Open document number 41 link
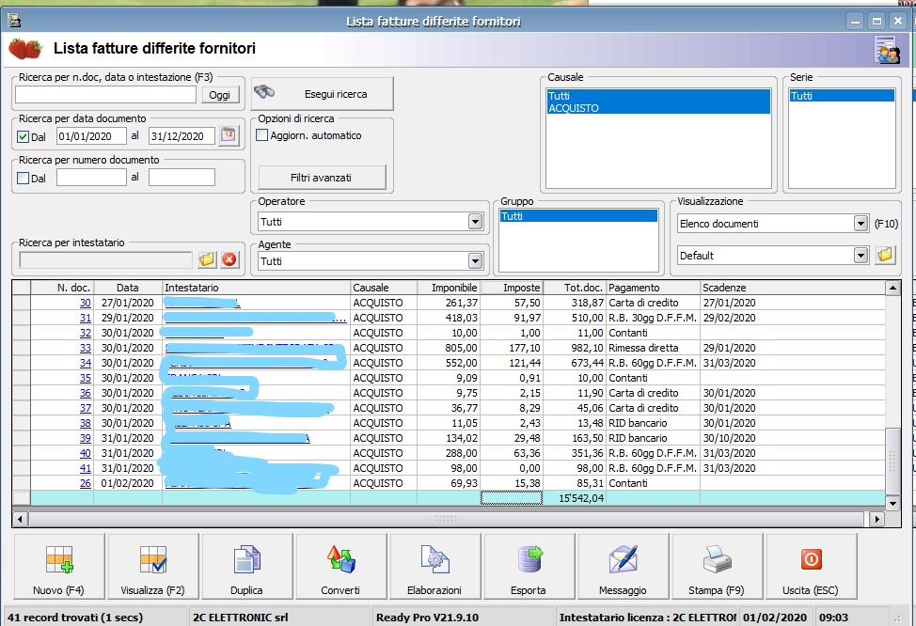The height and width of the screenshot is (626, 916). coord(86,468)
